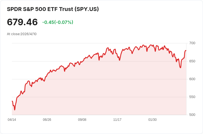Screen dimensions: 203x134
Task: Click the 600 y-axis label
Action: tap(192, 79)
